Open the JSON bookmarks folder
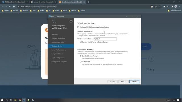182x102 pixels. (56, 11)
